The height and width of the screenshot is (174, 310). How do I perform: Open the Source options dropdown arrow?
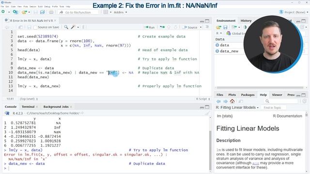(x=201, y=27)
